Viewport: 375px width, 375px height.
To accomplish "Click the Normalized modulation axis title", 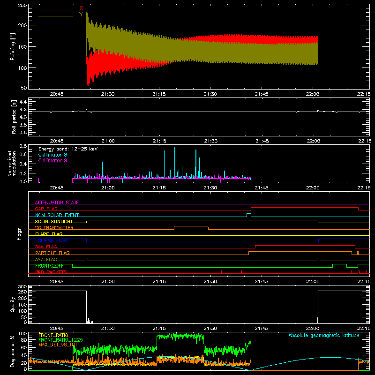I will click(x=12, y=164).
